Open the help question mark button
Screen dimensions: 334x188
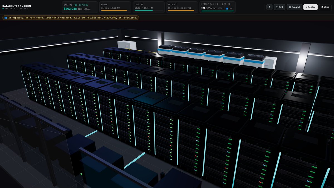[269, 7]
